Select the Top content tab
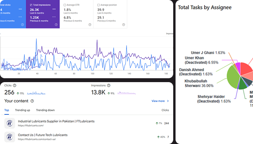The image size is (253, 144). [x=7, y=110]
